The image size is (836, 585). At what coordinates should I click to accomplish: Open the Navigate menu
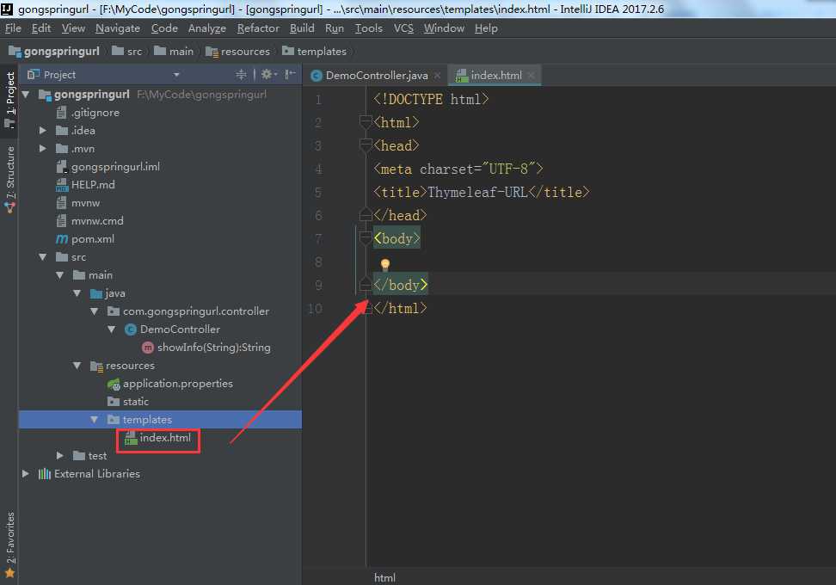click(x=118, y=28)
